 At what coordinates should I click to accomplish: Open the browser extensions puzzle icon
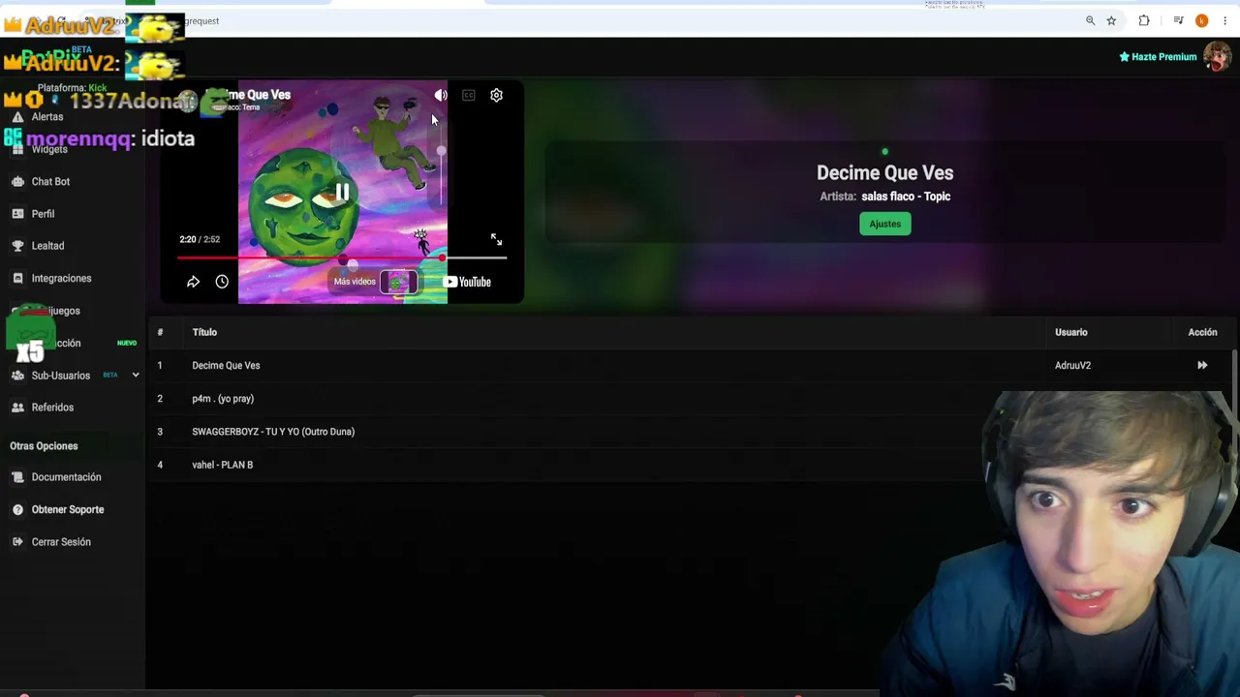tap(1144, 20)
